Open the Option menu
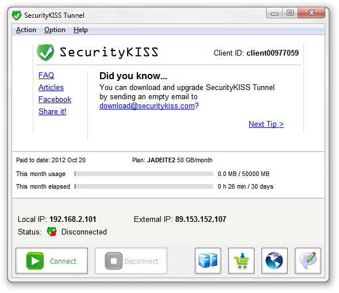The width and height of the screenshot is (339, 293). click(x=55, y=30)
